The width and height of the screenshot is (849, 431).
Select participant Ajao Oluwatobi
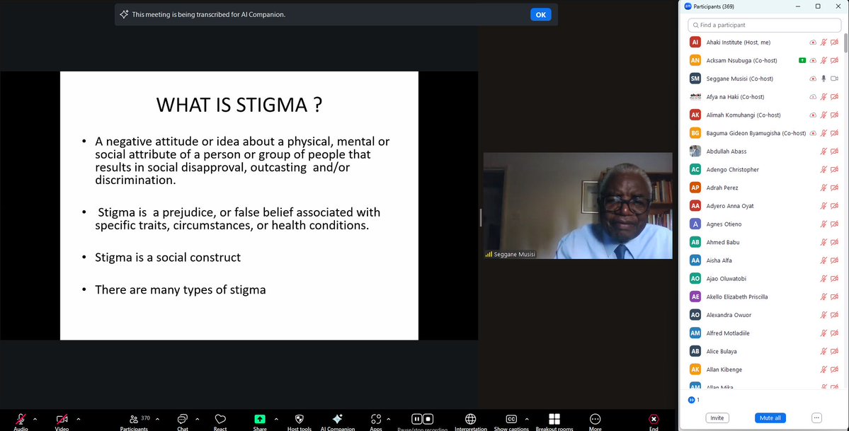tap(764, 278)
